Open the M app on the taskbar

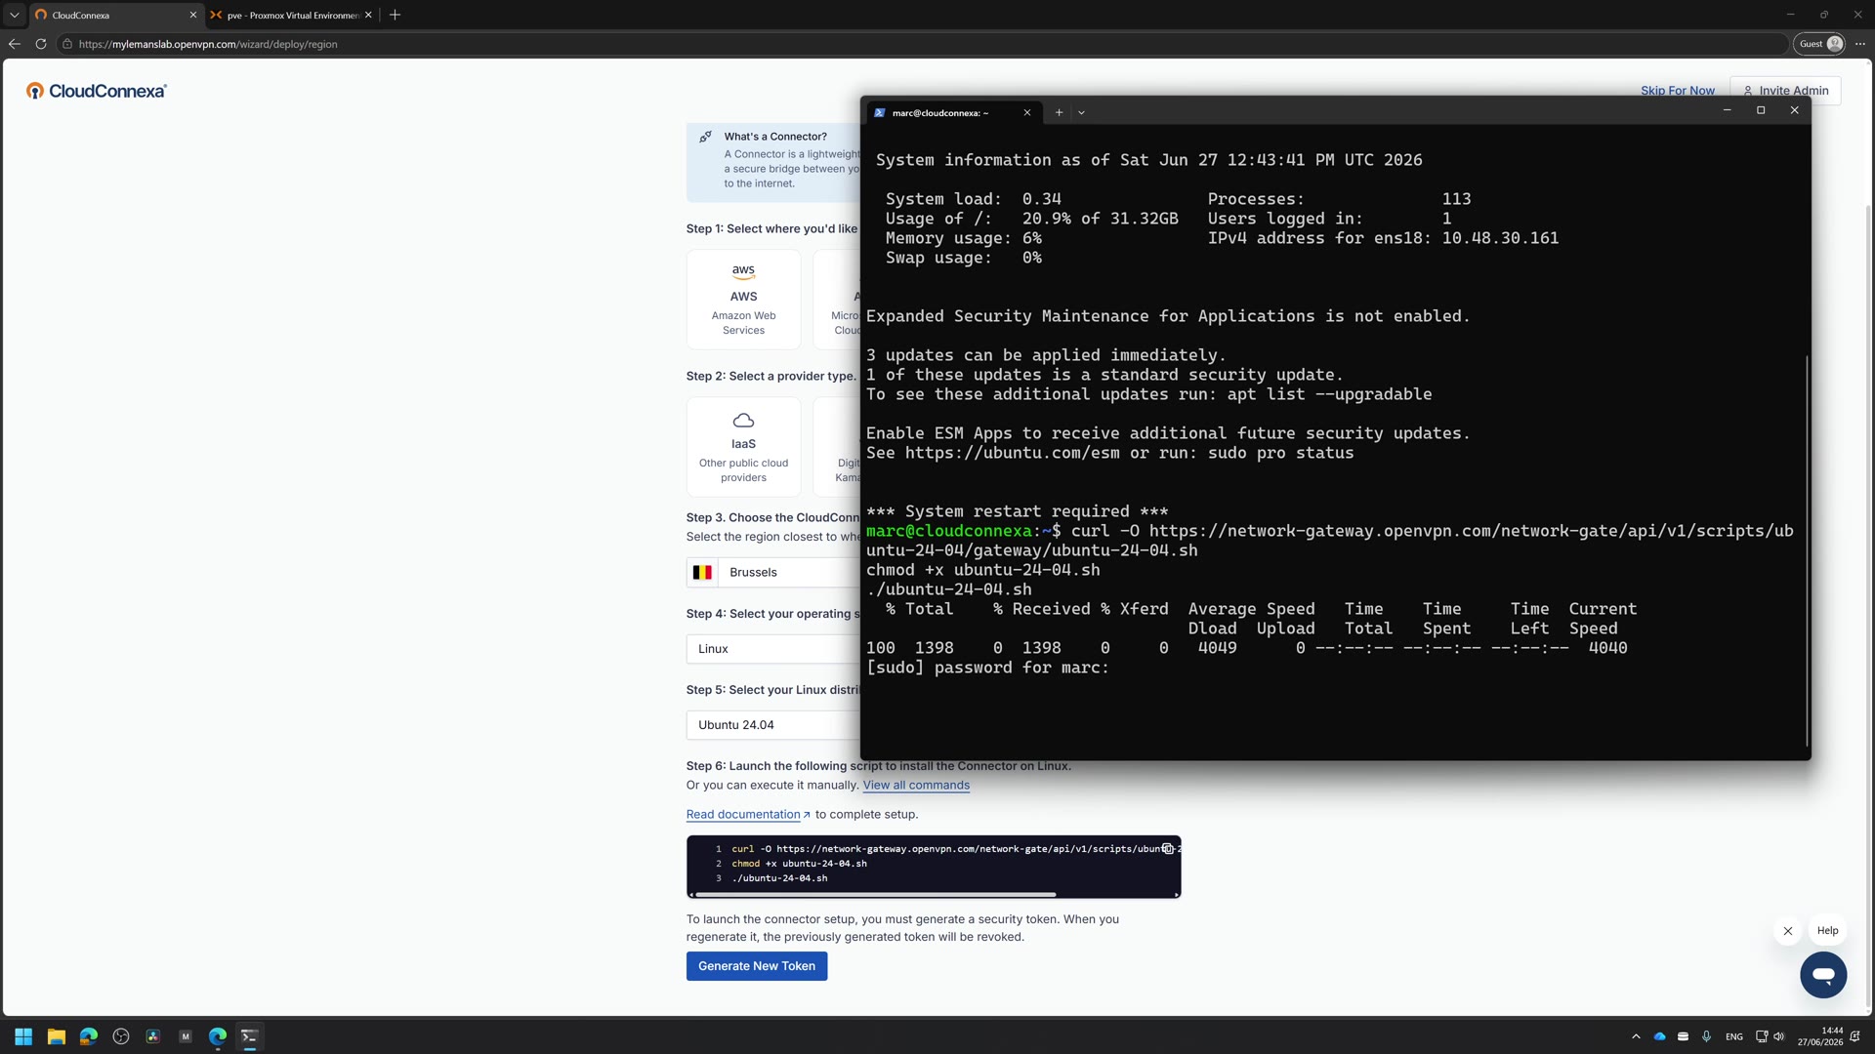[186, 1036]
